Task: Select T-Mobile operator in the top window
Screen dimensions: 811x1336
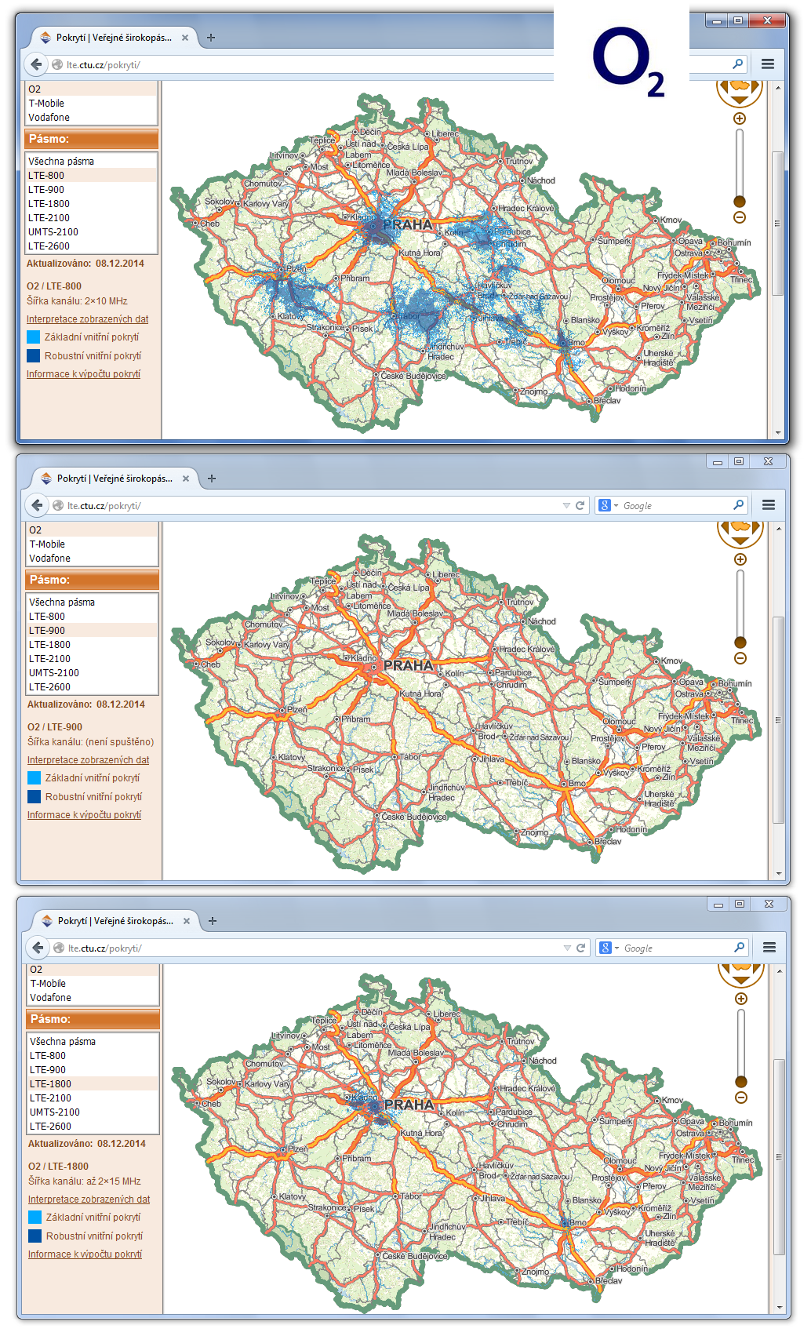Action: tap(92, 103)
